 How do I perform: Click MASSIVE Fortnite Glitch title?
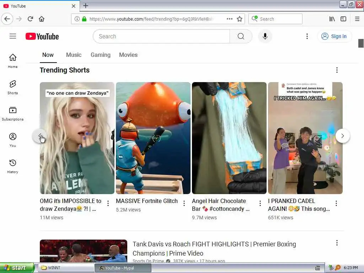coord(147,201)
